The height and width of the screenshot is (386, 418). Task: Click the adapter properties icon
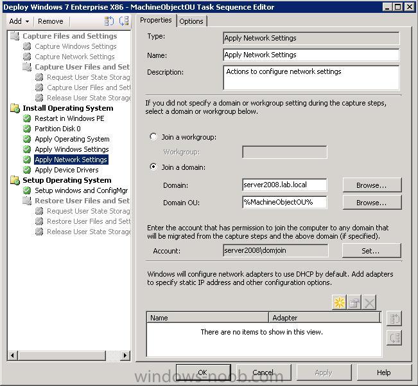pos(354,302)
